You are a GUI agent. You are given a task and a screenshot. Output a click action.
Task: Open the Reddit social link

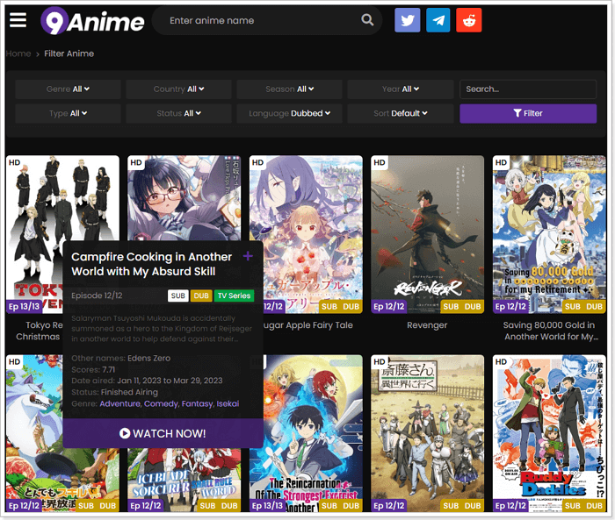coord(468,20)
